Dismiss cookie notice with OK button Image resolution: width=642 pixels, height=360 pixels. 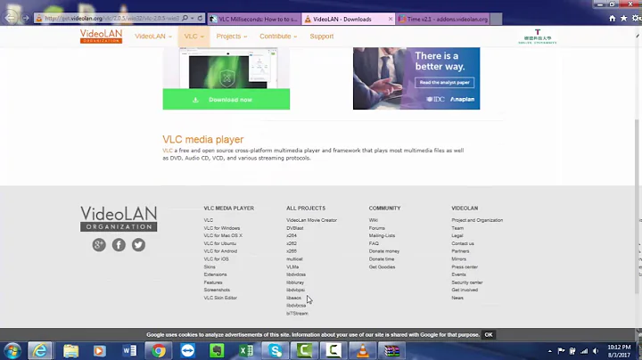point(489,335)
